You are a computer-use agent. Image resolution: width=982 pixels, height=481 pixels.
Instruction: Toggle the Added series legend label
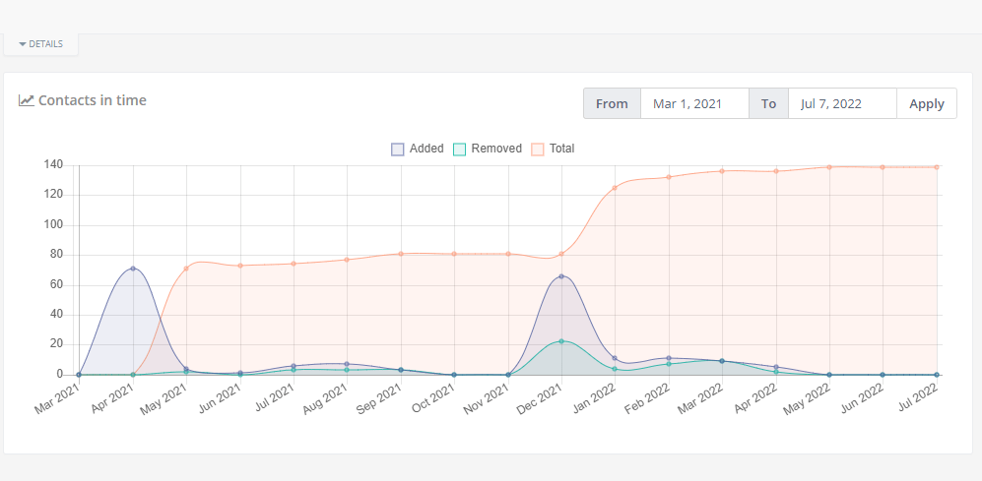426,149
